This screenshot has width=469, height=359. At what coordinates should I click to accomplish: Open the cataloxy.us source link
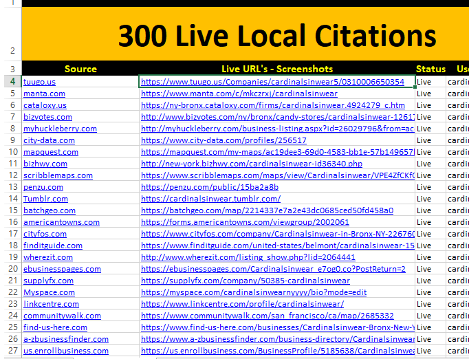click(45, 105)
